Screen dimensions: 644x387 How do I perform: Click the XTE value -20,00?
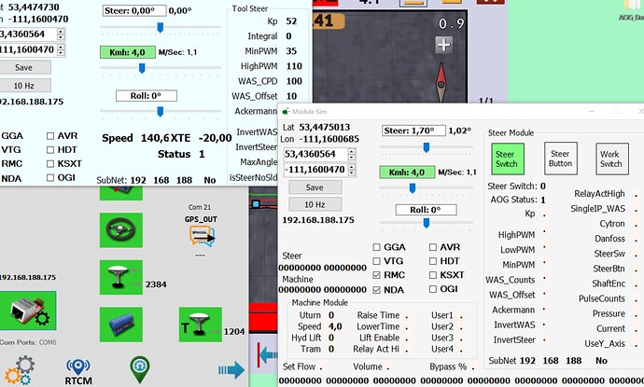[x=215, y=138]
